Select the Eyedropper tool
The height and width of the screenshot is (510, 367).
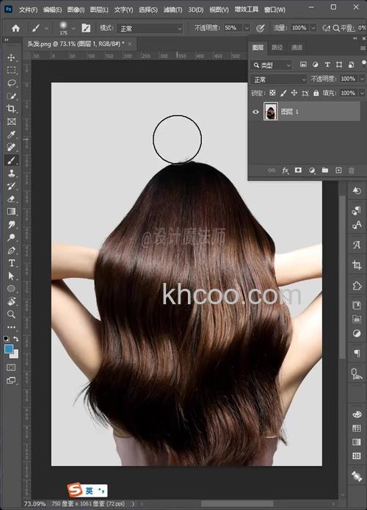point(11,134)
